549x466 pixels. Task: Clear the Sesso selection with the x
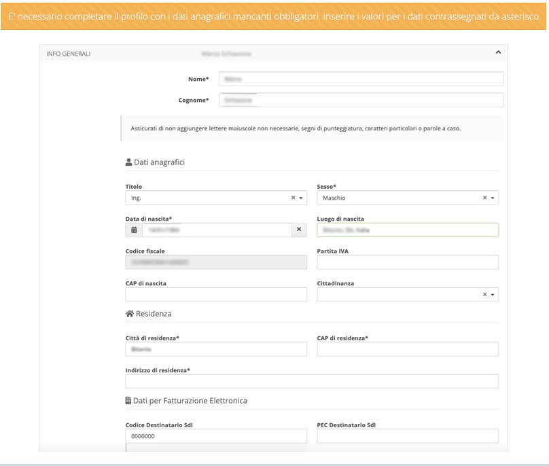485,198
